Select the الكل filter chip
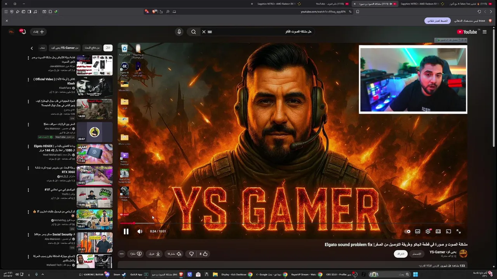 point(108,48)
